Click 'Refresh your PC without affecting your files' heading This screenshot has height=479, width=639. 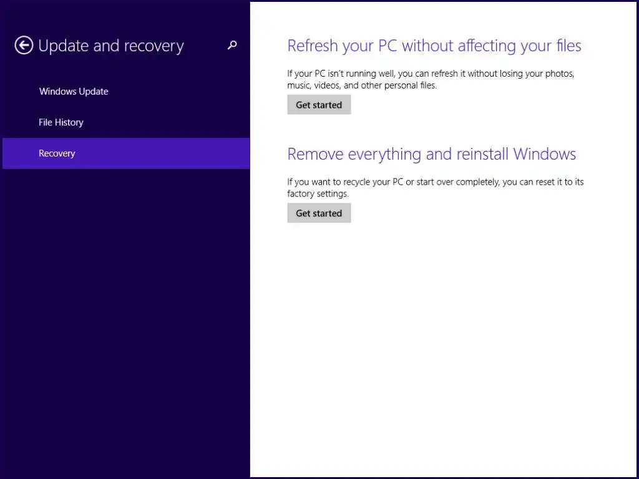(434, 46)
